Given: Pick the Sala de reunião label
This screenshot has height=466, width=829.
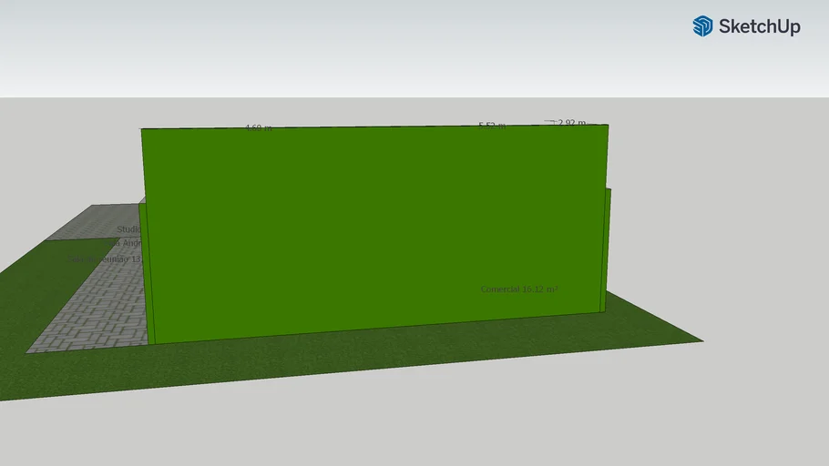Looking at the screenshot, I should click(105, 259).
